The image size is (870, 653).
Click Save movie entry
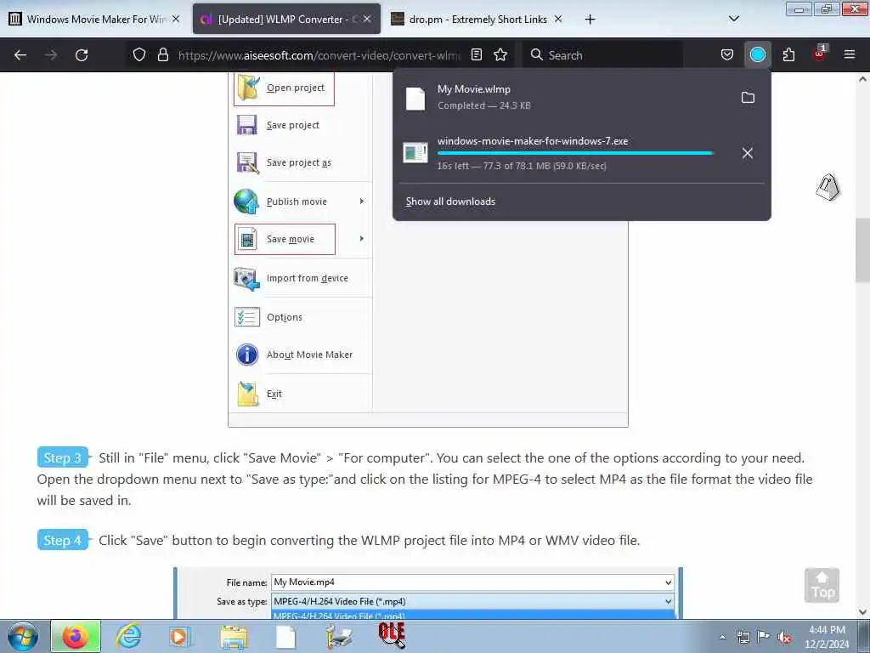tap(285, 239)
